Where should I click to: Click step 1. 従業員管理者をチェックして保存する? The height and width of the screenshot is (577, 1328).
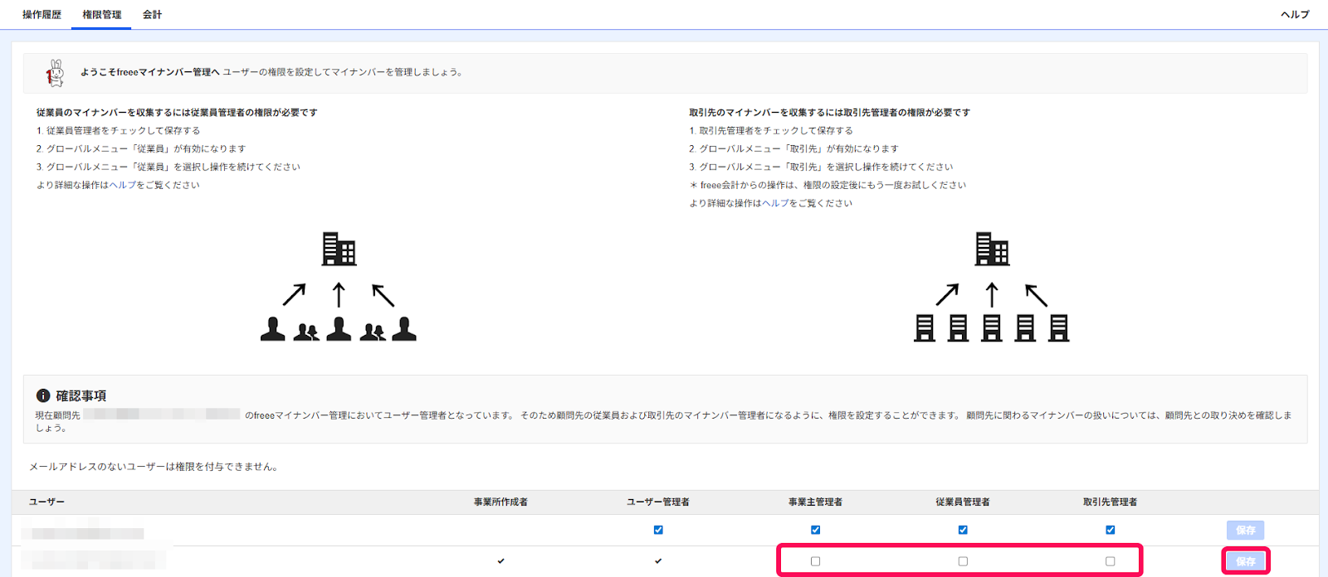(x=118, y=130)
